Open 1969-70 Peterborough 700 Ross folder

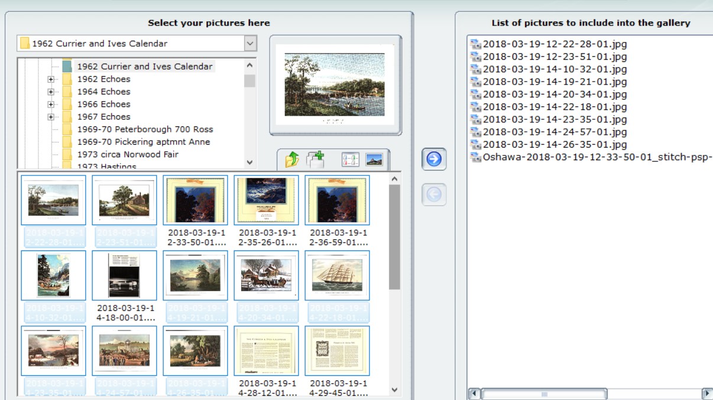coord(145,129)
